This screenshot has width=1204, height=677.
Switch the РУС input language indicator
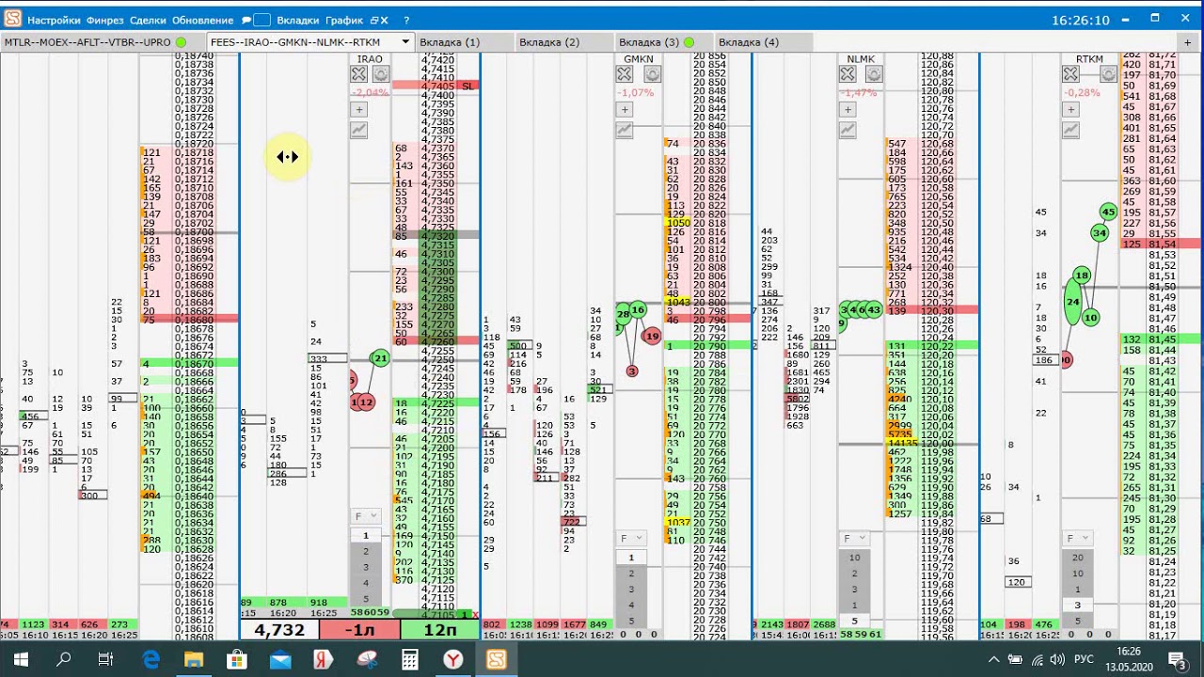point(1083,659)
